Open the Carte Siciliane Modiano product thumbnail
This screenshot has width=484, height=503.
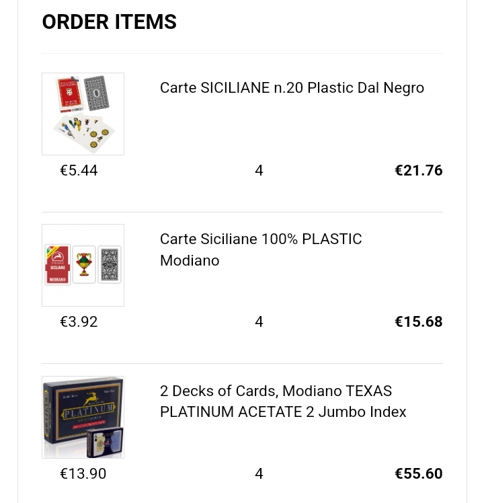[x=83, y=266]
